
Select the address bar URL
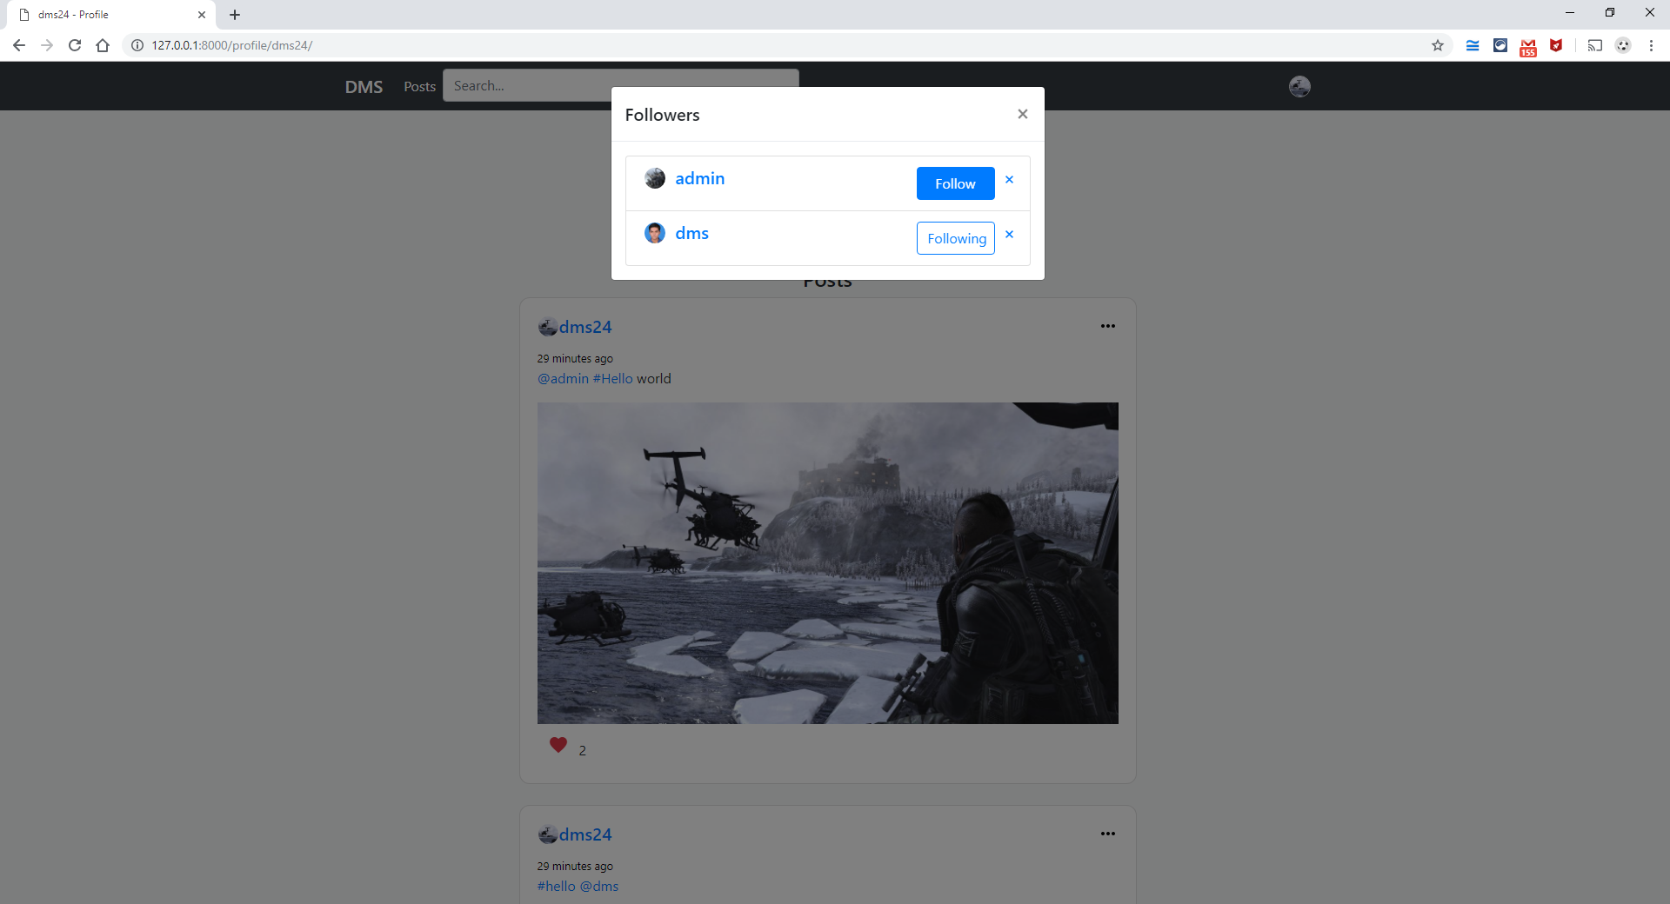tap(231, 45)
